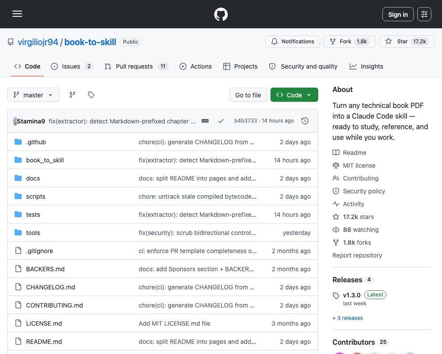Show CI status via green checkmark
442x354 pixels.
221,121
